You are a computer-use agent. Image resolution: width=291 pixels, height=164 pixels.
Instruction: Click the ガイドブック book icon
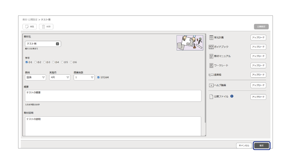211,47
